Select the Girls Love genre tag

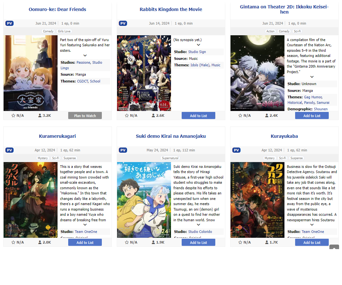(x=64, y=31)
